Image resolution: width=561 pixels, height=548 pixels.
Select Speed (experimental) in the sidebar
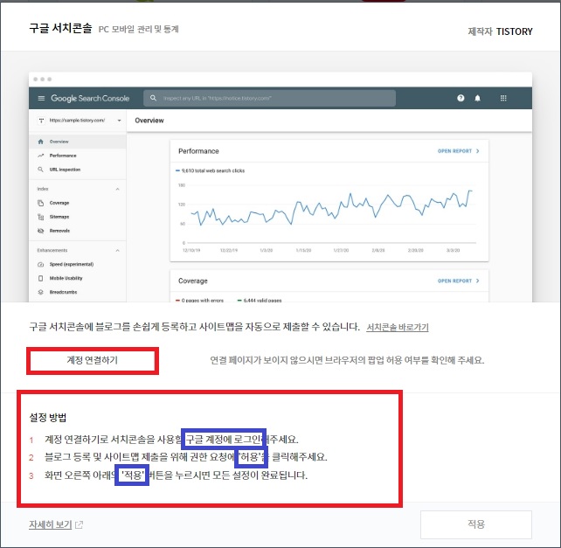pyautogui.click(x=77, y=264)
